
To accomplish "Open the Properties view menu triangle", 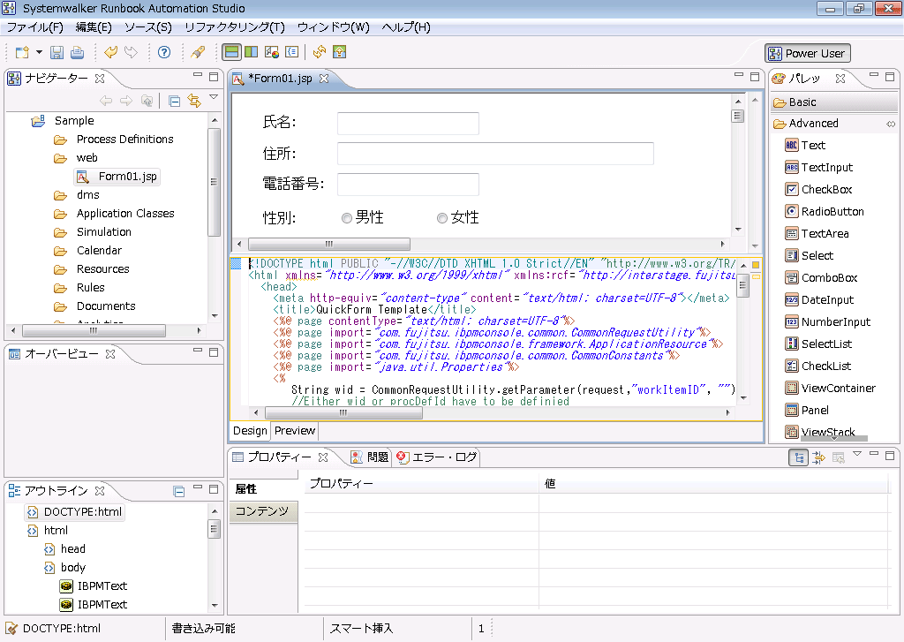I will 857,454.
